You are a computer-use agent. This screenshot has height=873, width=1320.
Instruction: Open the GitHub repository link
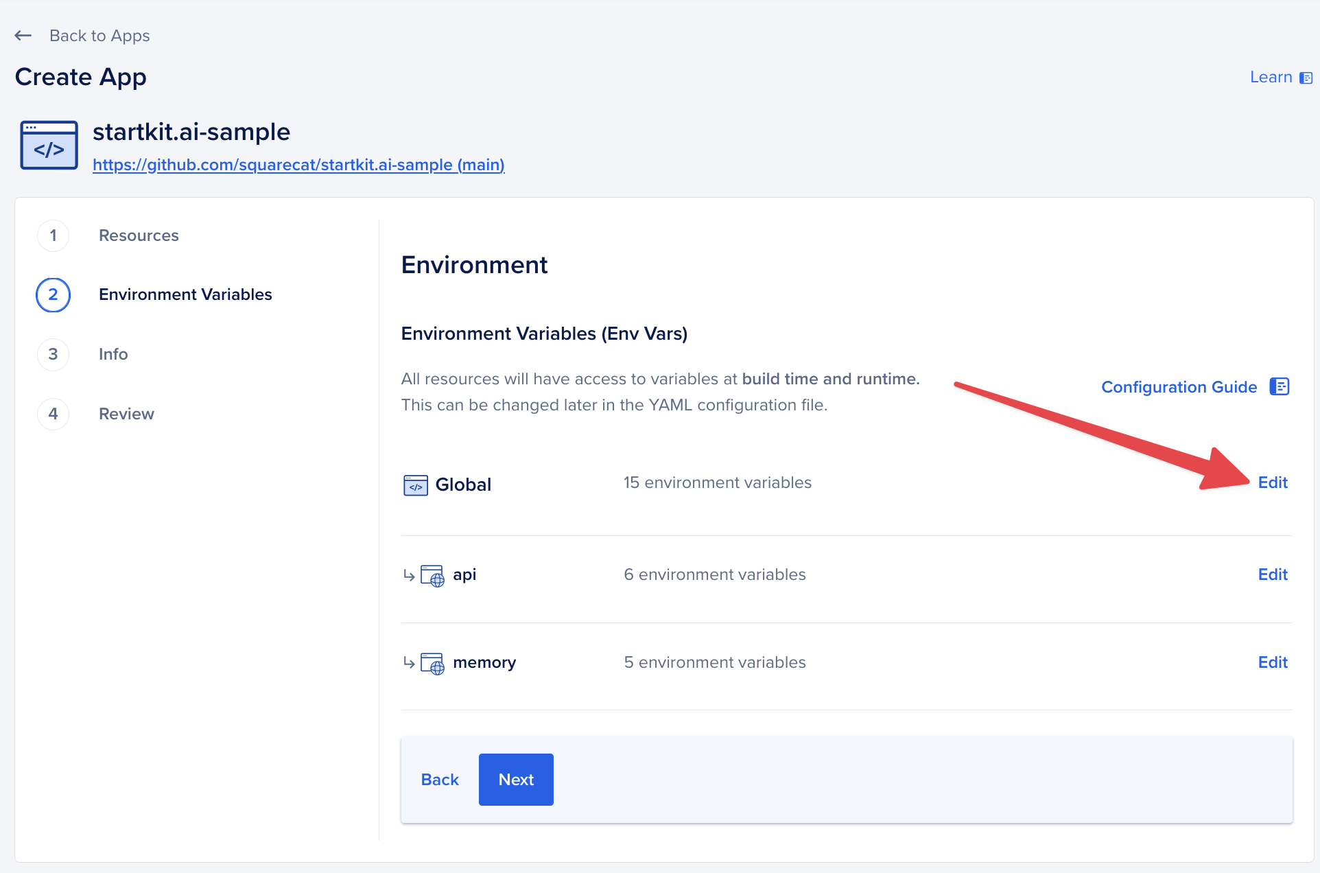[x=298, y=165]
